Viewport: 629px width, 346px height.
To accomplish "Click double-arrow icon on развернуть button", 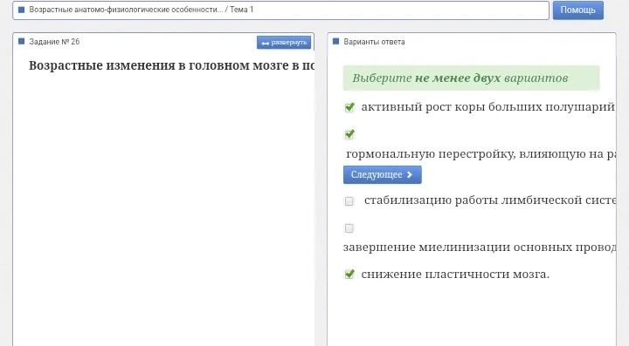I will point(266,43).
